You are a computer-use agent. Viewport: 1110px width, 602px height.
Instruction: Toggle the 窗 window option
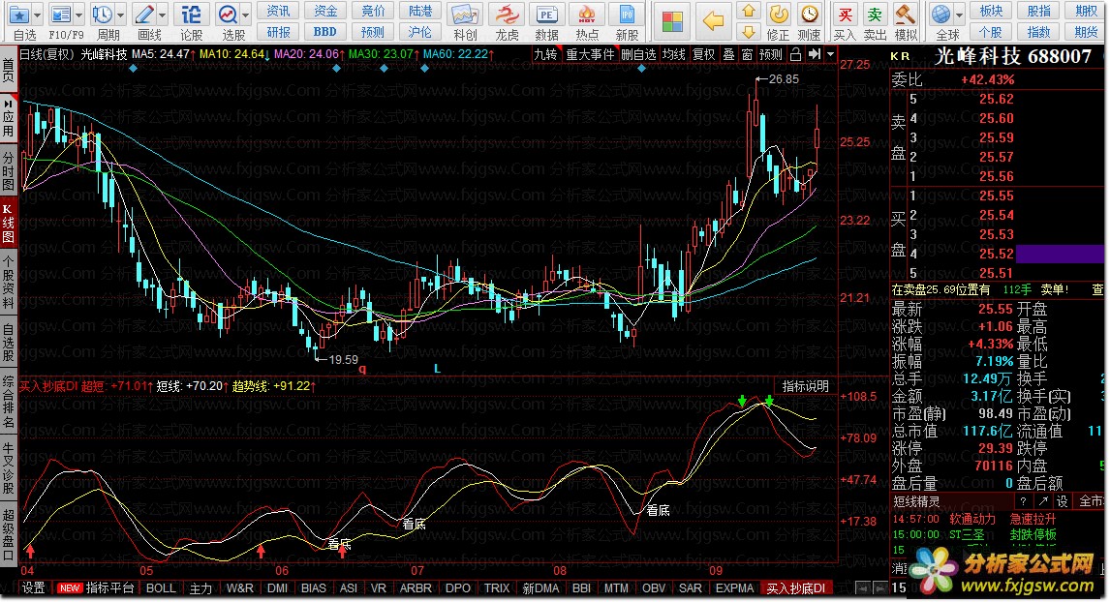click(x=747, y=54)
